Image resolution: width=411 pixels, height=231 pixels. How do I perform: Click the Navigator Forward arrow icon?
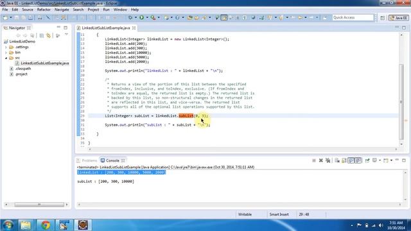pyautogui.click(x=25, y=35)
